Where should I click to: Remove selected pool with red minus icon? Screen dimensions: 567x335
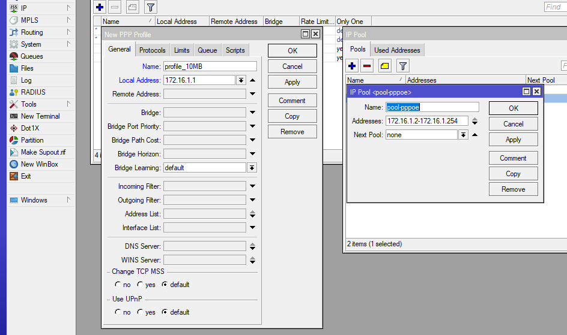(366, 66)
